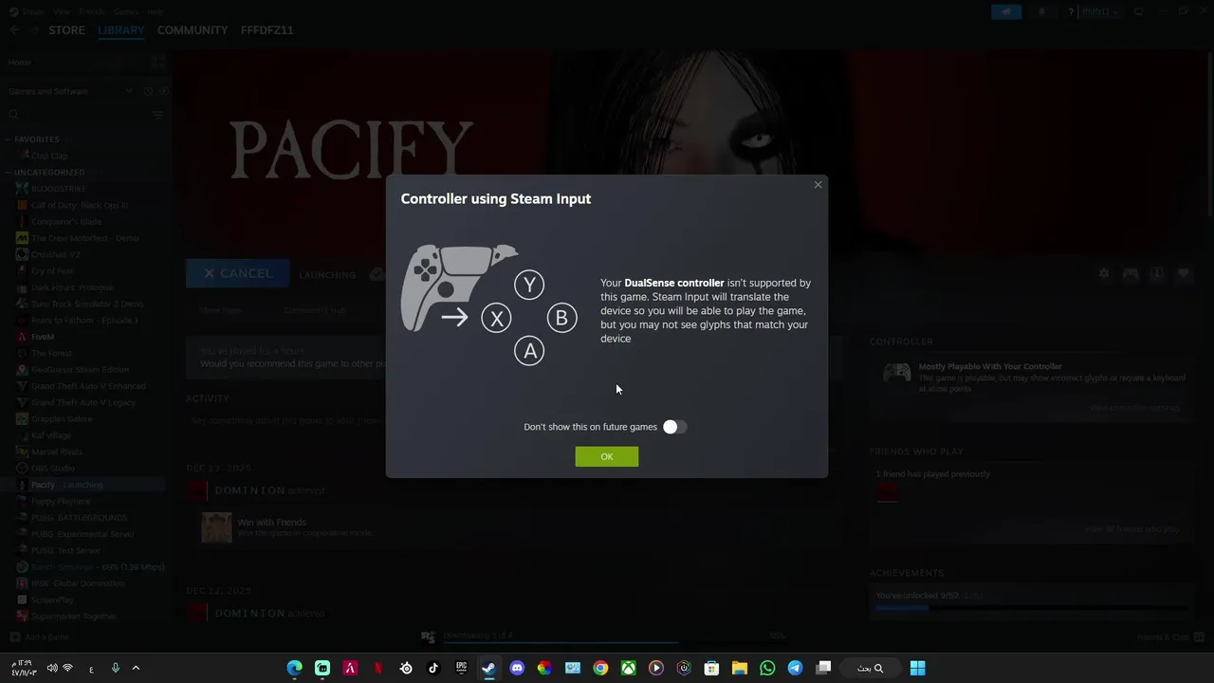Image resolution: width=1214 pixels, height=683 pixels.
Task: Click the achievements progress bar
Action: coord(1031,607)
